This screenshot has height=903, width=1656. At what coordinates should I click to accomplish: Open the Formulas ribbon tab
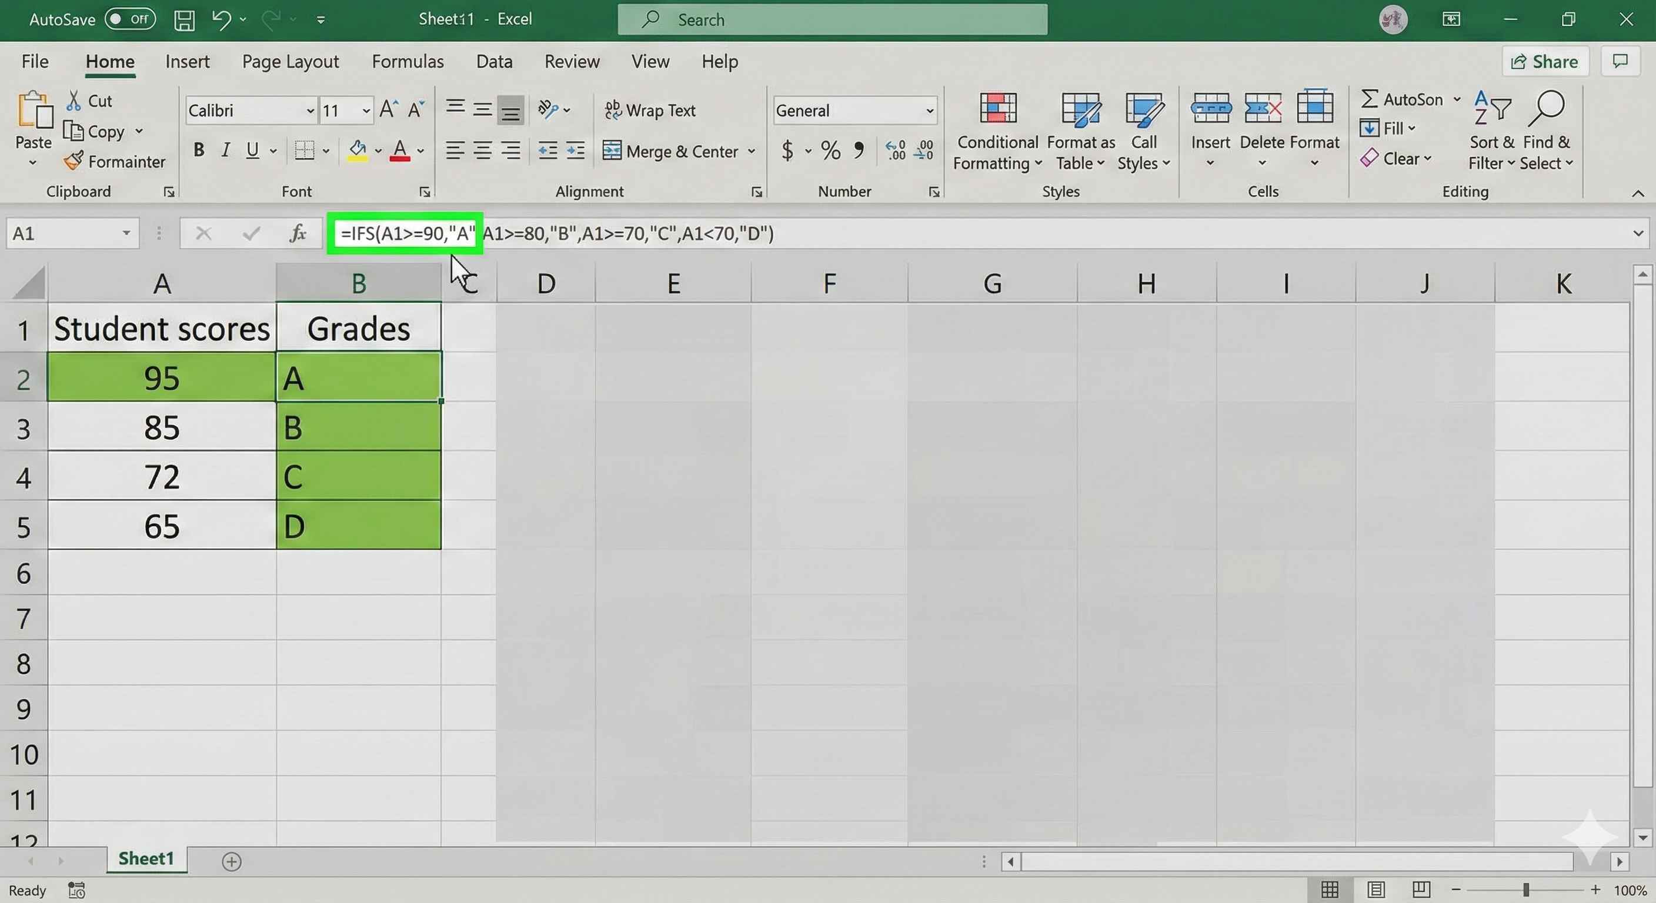point(408,62)
